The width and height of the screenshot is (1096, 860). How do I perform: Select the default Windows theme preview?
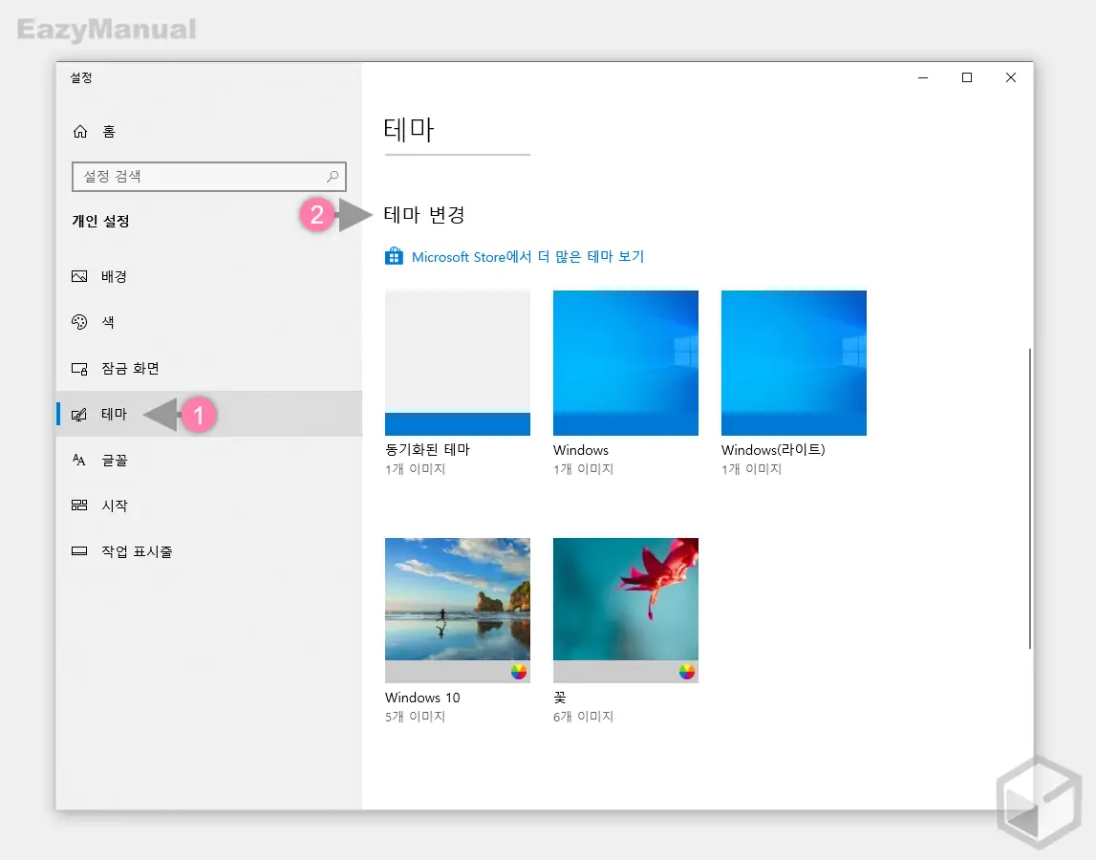click(625, 363)
